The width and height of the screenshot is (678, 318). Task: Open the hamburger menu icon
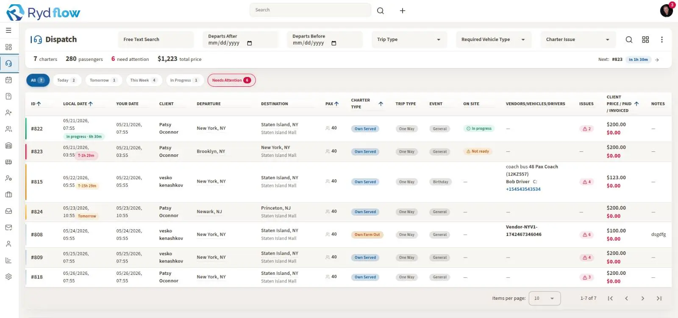click(8, 30)
